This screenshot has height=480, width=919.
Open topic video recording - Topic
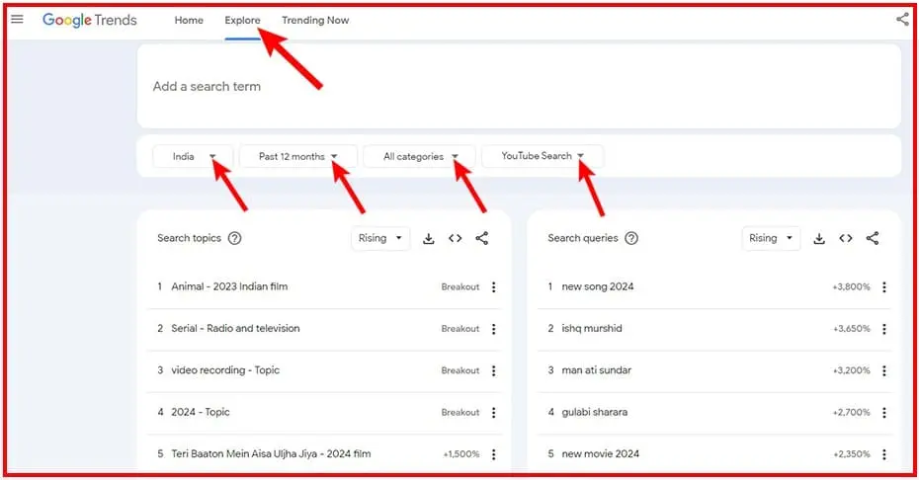coord(225,370)
